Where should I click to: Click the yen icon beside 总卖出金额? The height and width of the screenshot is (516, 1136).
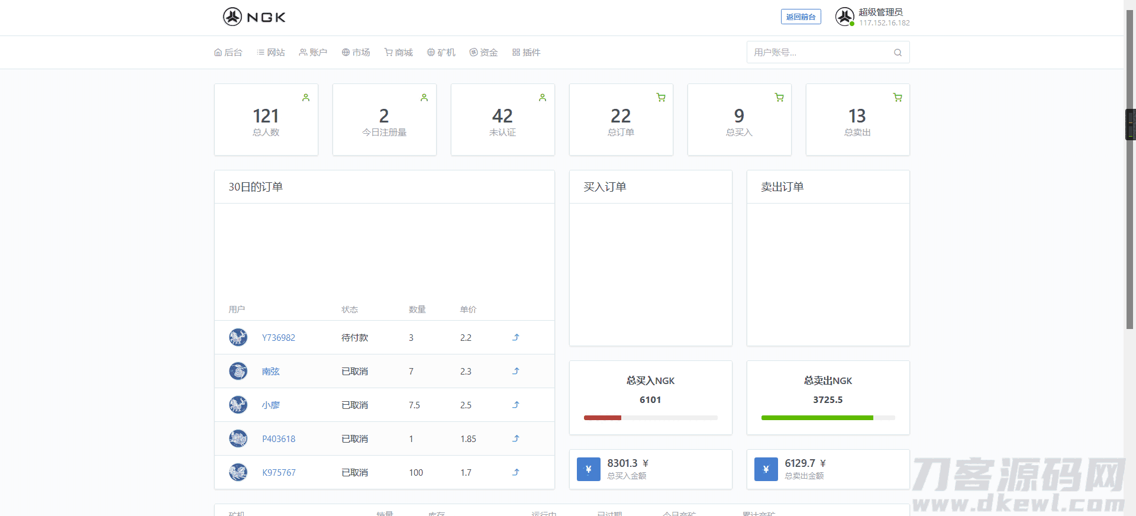click(766, 469)
